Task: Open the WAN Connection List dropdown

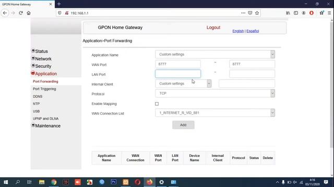Action: point(215,113)
